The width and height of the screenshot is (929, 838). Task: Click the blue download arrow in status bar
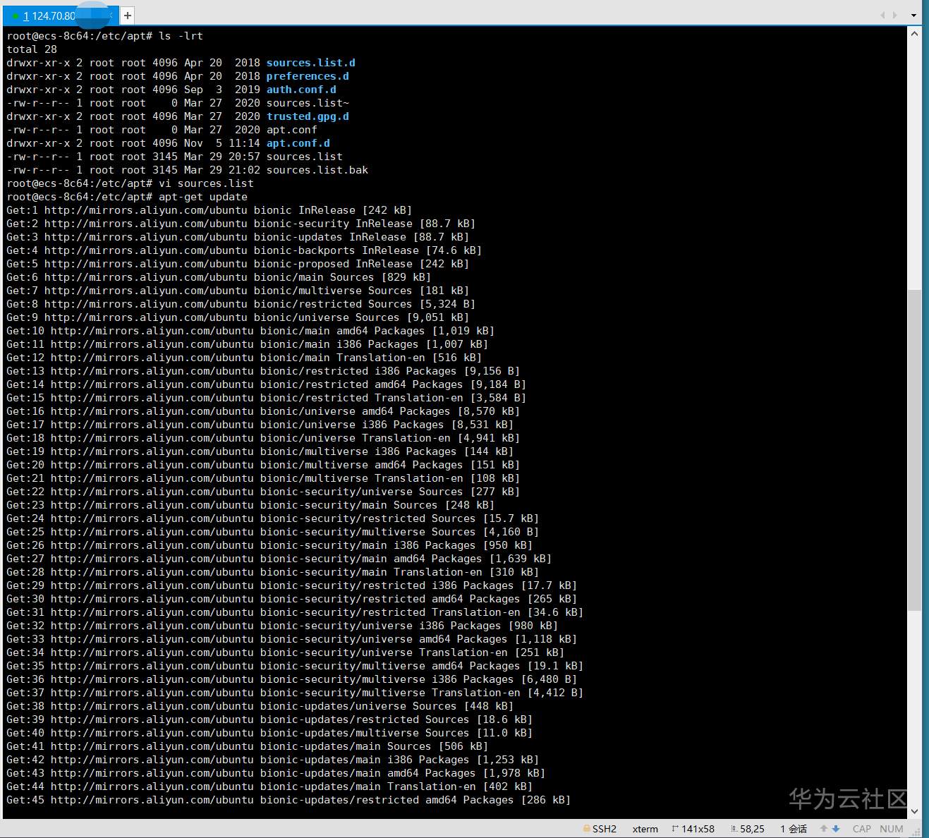click(x=836, y=829)
